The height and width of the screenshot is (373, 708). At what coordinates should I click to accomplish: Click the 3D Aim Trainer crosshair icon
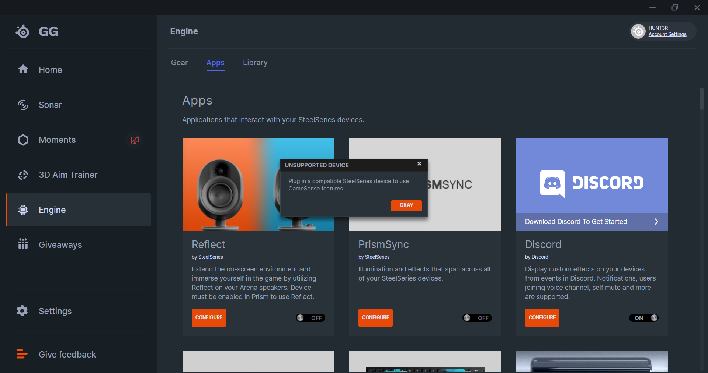coord(23,175)
